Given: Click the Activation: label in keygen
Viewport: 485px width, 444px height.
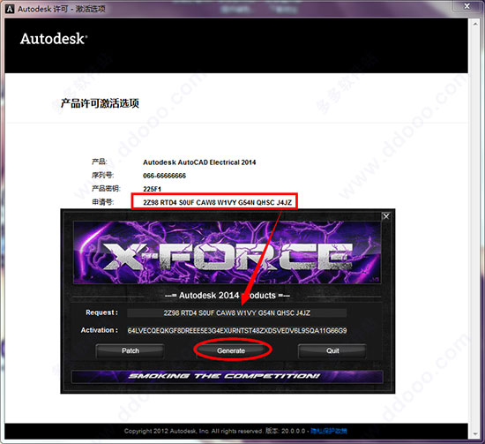Looking at the screenshot, I should 100,330.
